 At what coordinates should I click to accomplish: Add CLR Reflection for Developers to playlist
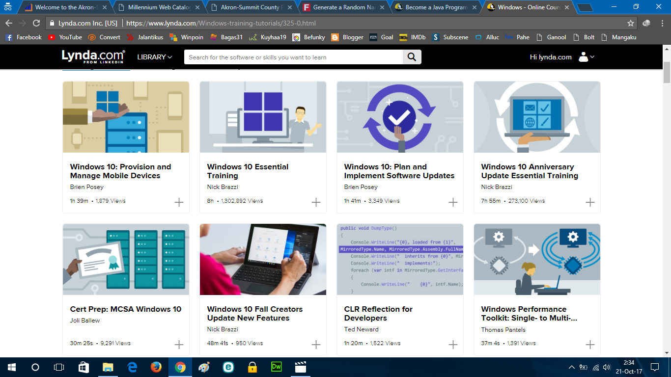coord(453,344)
